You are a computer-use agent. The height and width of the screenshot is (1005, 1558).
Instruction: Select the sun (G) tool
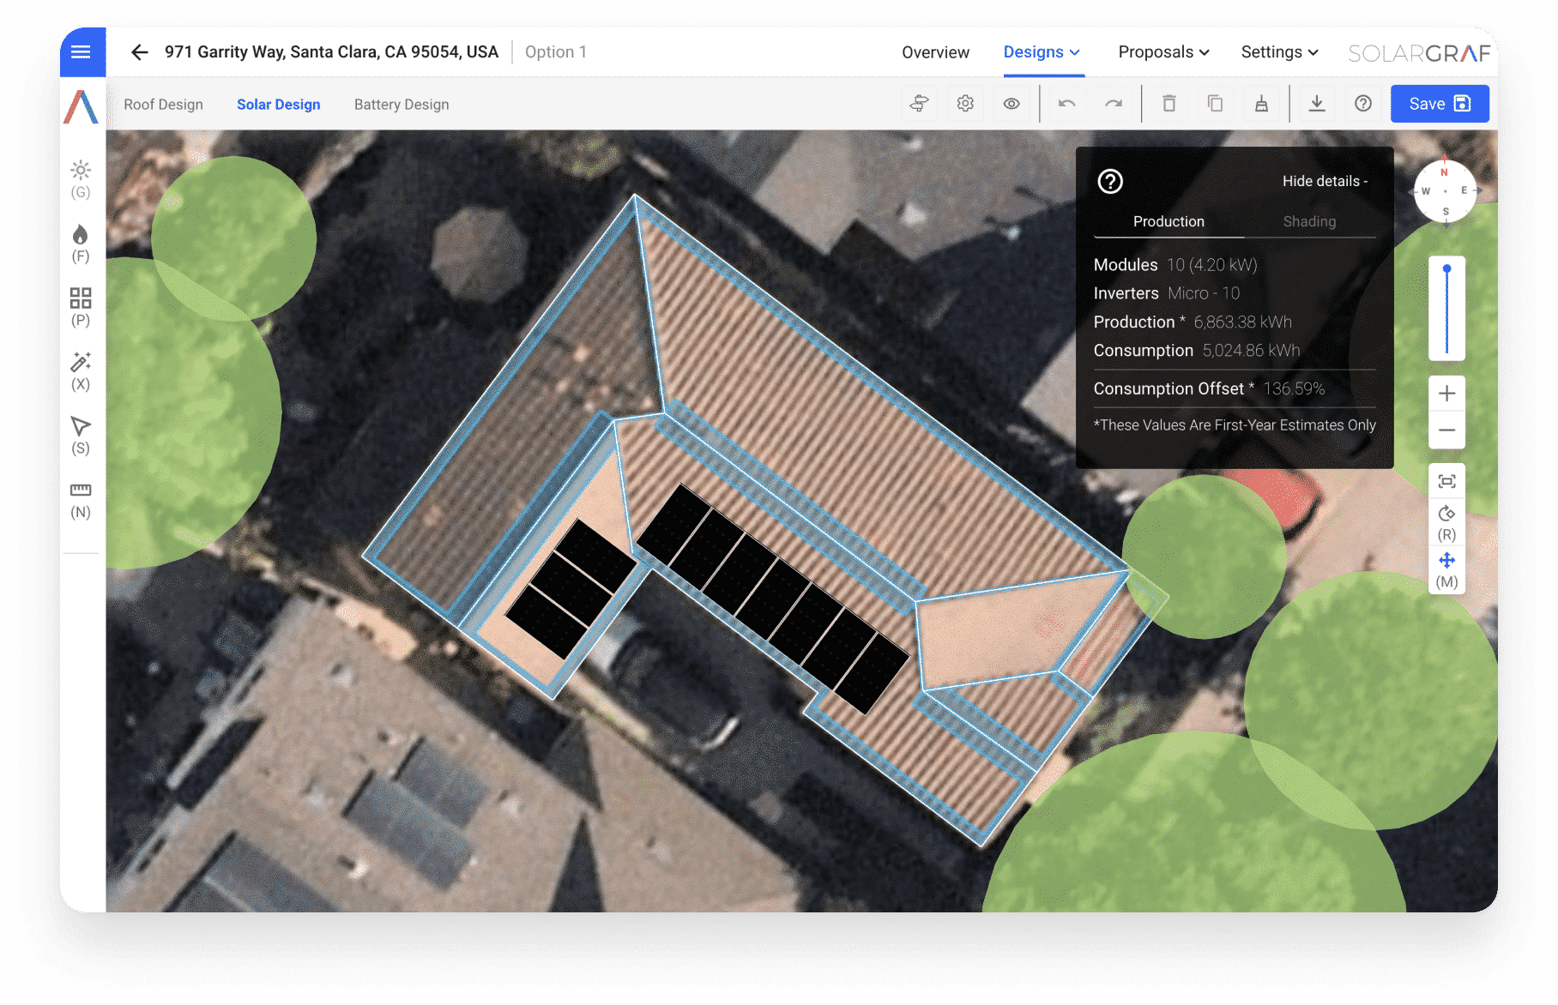[x=81, y=179]
